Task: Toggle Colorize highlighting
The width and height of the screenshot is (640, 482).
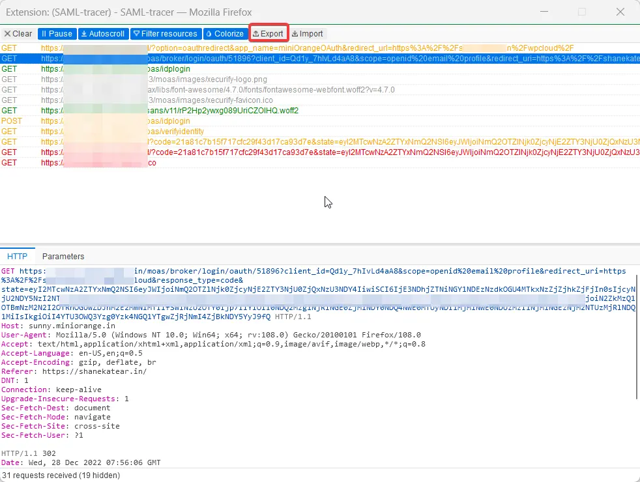Action: (225, 33)
